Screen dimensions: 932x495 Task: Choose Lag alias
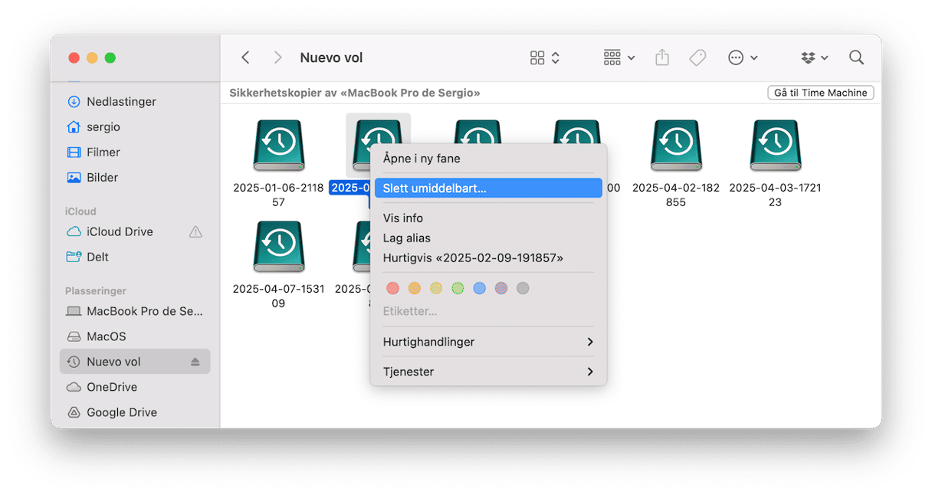coord(488,238)
